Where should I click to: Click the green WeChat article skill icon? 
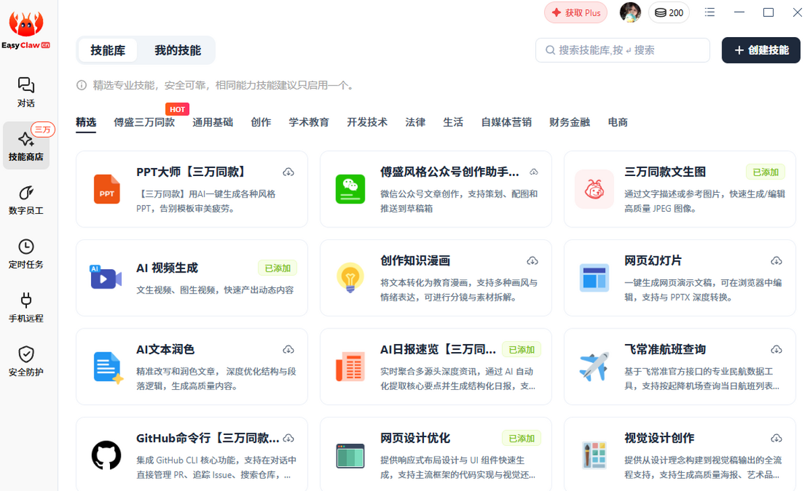click(350, 189)
